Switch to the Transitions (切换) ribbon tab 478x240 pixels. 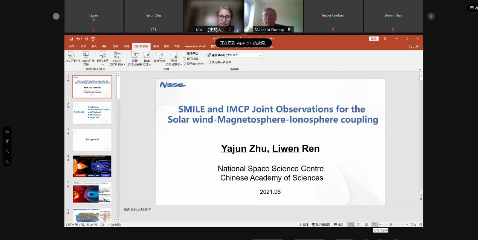pos(115,47)
